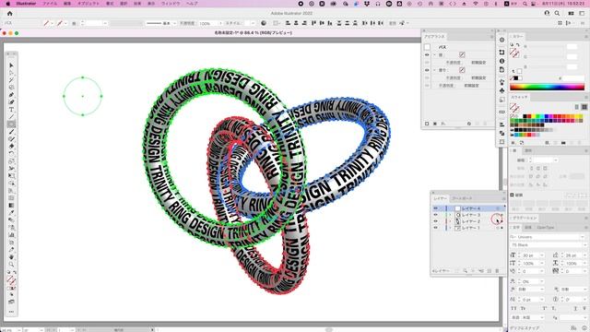Click the add new stroke icon in Appearance panel
Image resolution: width=590 pixels, height=332 pixels.
(427, 124)
